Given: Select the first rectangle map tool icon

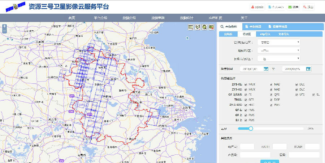Looking at the screenshot, I should pos(191,27).
